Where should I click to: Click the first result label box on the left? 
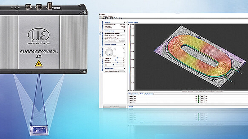coord(131,96)
